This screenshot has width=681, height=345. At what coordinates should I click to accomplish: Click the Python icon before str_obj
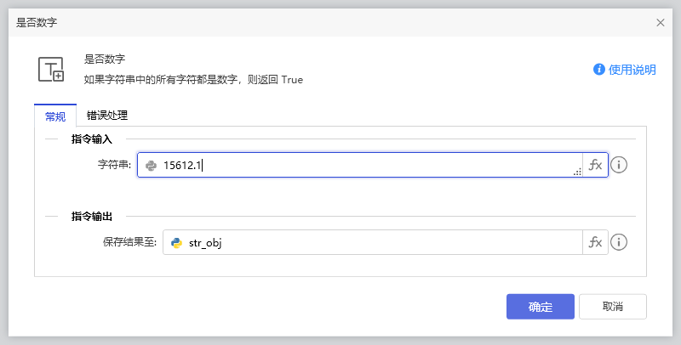[x=176, y=243]
